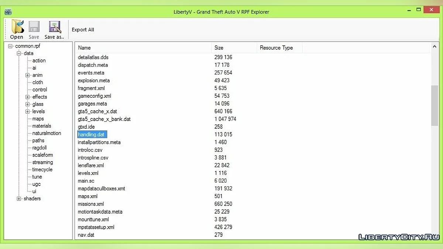Select the scaleform folder in tree
The height and width of the screenshot is (249, 443).
(42, 155)
